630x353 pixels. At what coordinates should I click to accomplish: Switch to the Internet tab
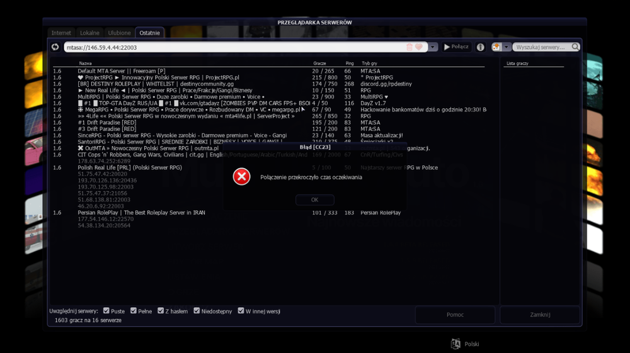point(61,33)
